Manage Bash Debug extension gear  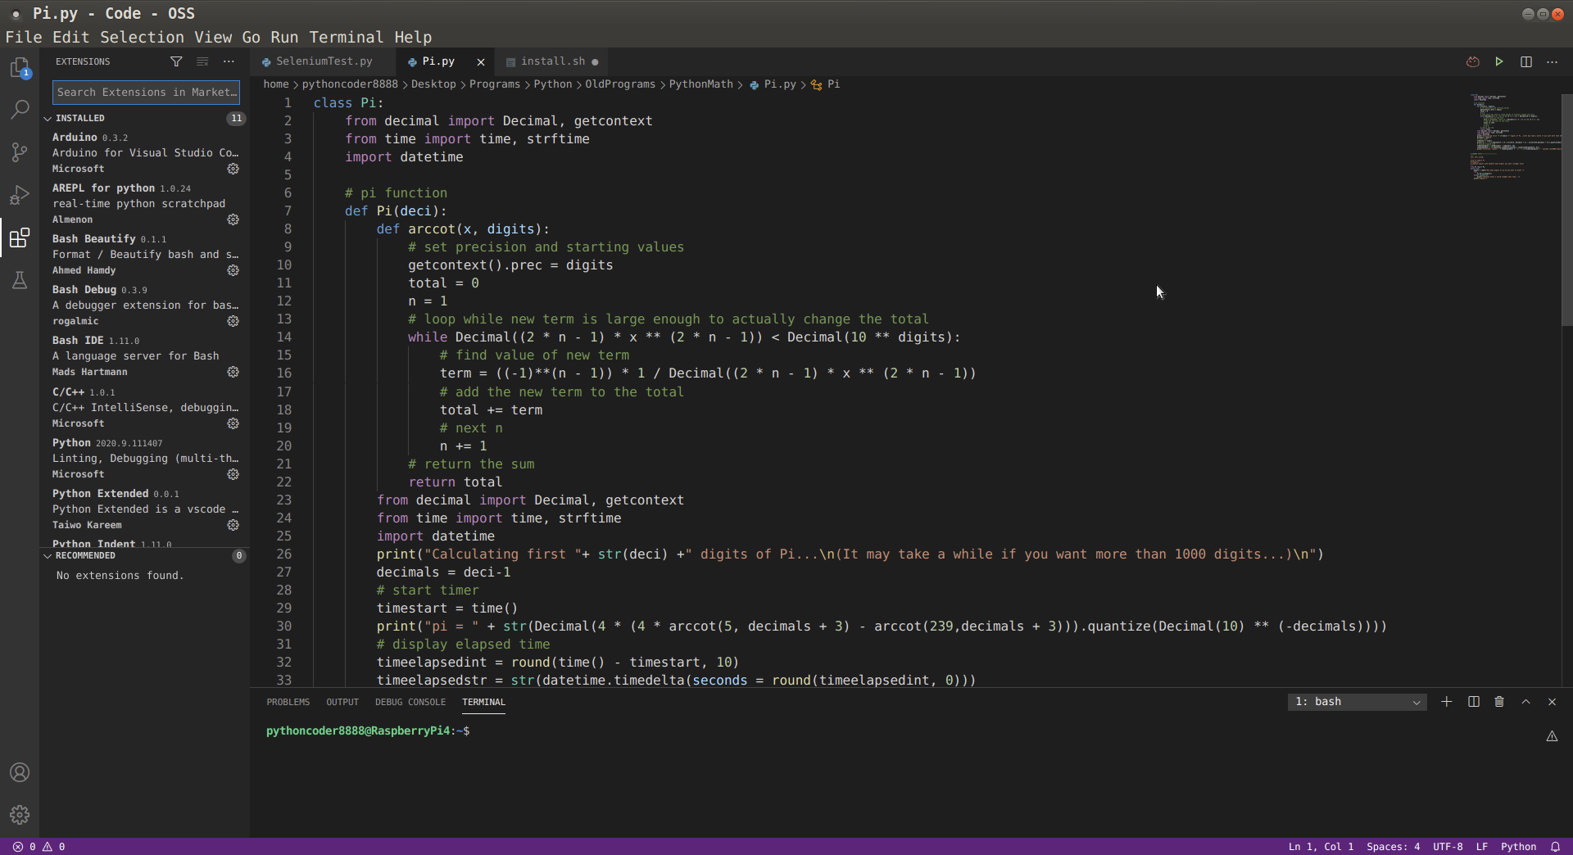click(233, 321)
